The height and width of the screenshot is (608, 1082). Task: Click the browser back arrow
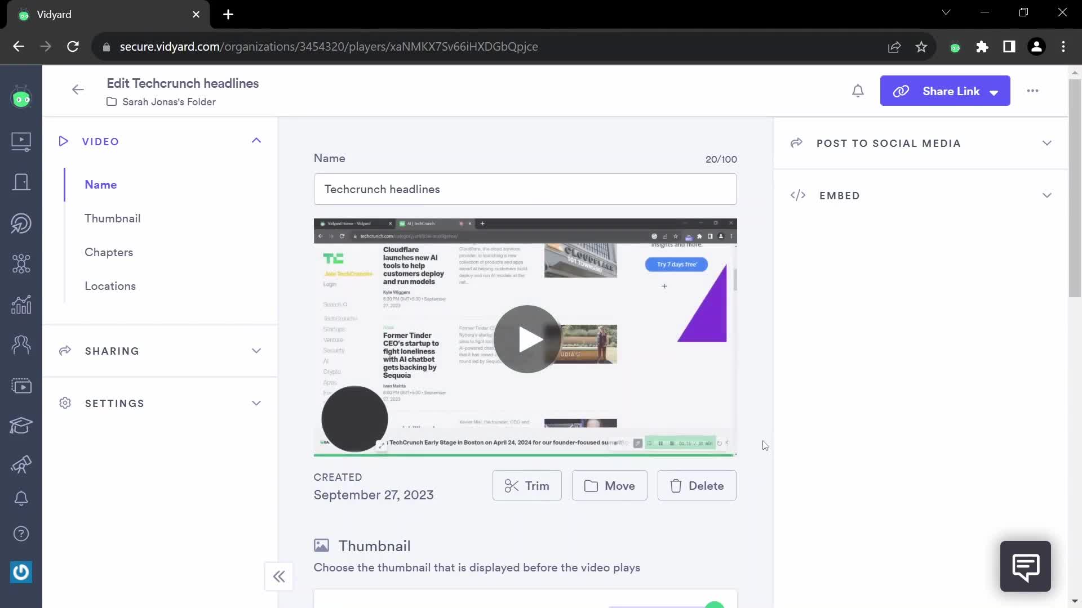point(19,47)
